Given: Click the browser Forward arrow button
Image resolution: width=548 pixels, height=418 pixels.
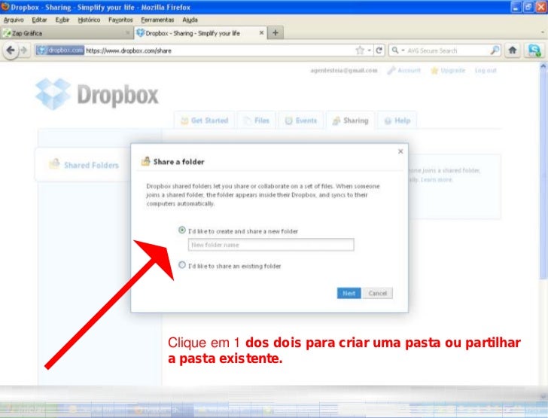Looking at the screenshot, I should coord(24,50).
